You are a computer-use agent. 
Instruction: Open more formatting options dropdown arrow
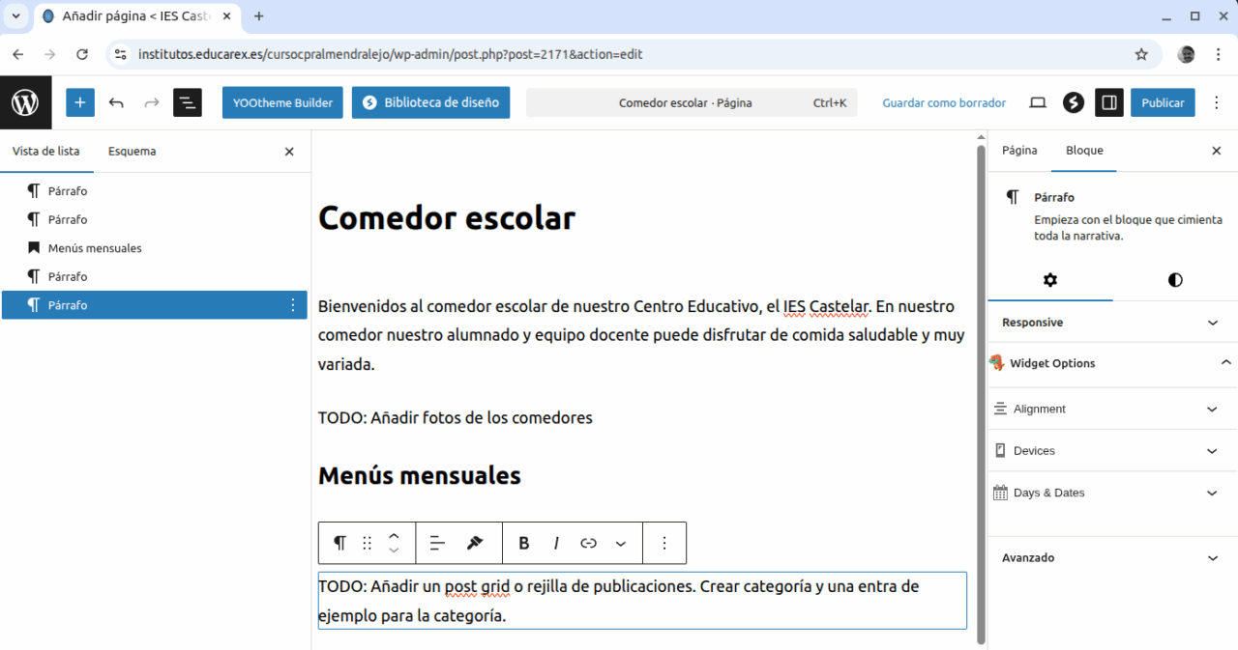point(621,543)
